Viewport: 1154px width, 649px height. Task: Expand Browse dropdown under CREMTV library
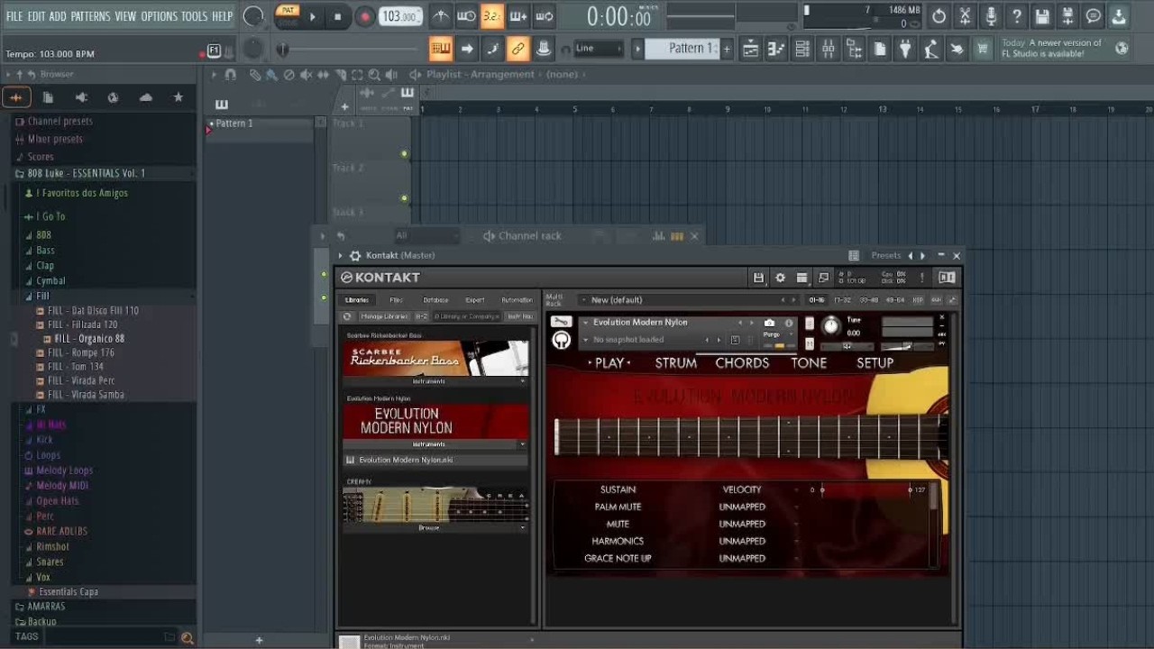[x=435, y=527]
